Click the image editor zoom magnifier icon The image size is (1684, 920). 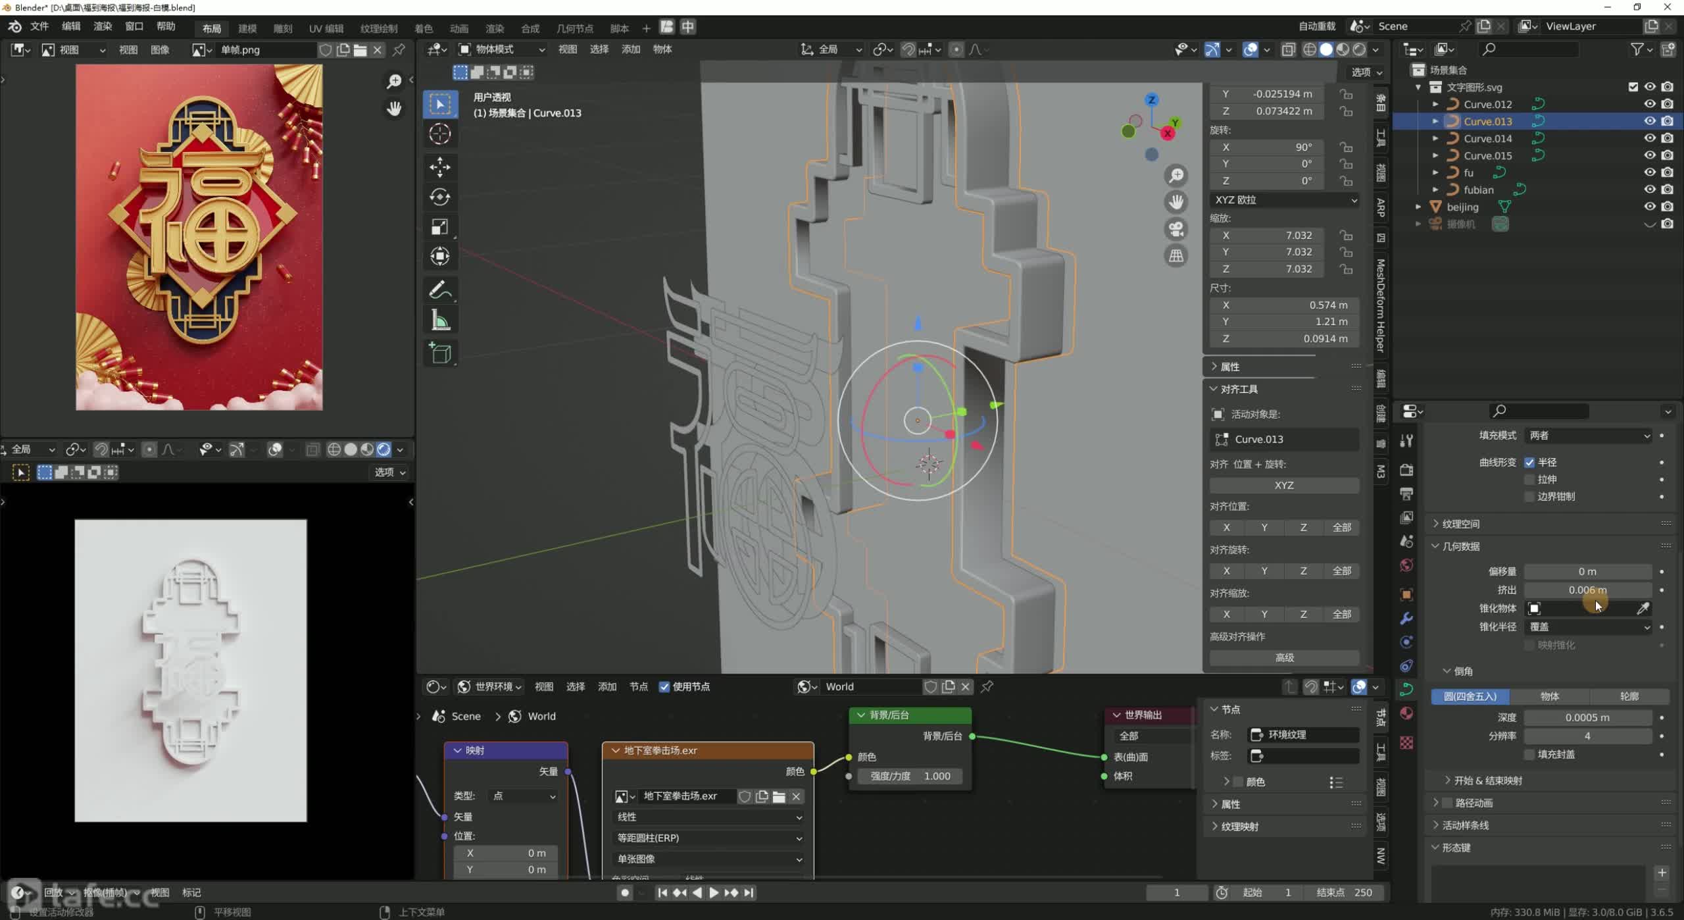click(394, 81)
